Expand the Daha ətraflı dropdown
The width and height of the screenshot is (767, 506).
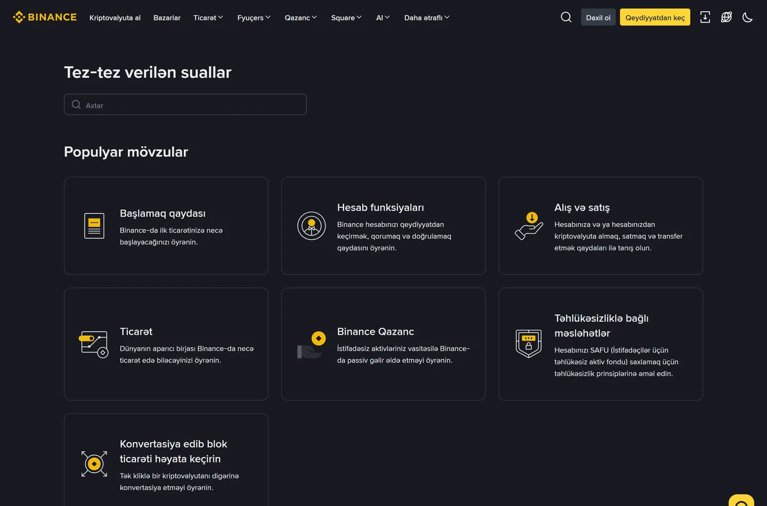[427, 18]
